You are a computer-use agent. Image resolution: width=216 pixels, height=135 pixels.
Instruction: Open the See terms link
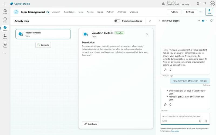click(x=175, y=131)
